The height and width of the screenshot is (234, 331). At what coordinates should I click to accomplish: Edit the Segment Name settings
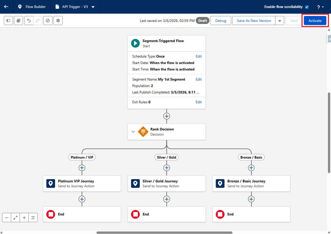(199, 79)
